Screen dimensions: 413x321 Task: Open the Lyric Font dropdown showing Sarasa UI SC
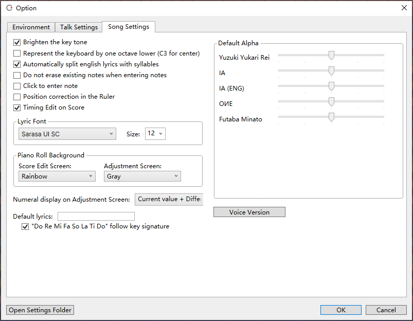(67, 134)
